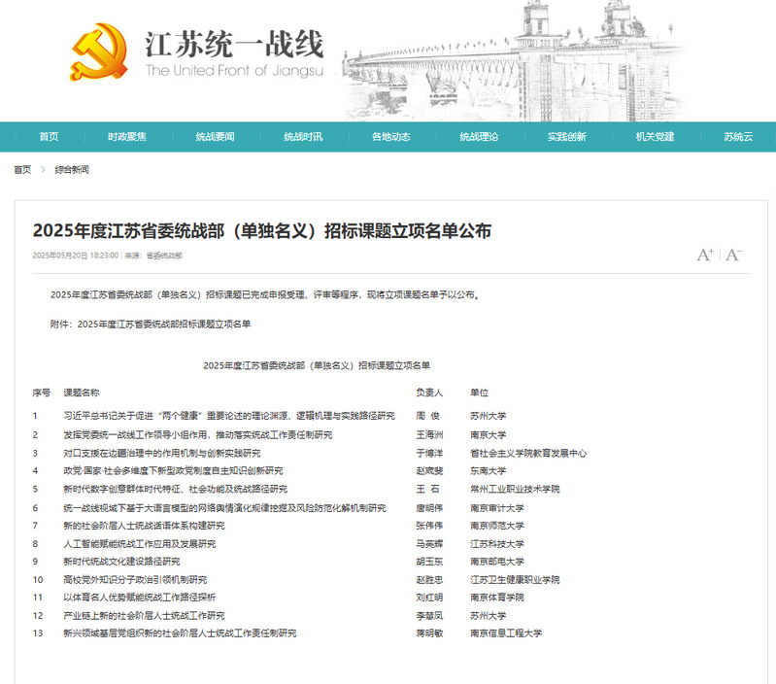The width and height of the screenshot is (776, 684).
Task: Select the 统战时讯 nav item
Action: (x=303, y=137)
